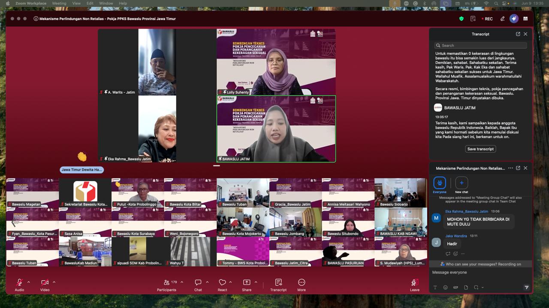Attach a file in chat composer
The width and height of the screenshot is (549, 308).
click(466, 287)
